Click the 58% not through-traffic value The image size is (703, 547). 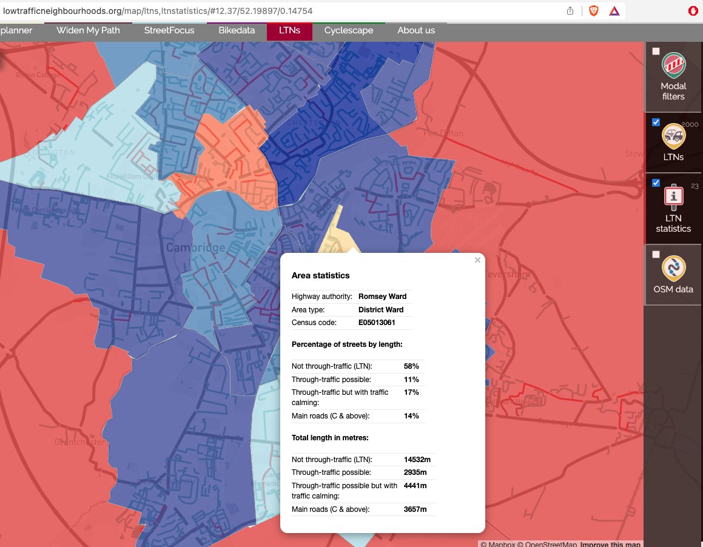click(x=411, y=366)
